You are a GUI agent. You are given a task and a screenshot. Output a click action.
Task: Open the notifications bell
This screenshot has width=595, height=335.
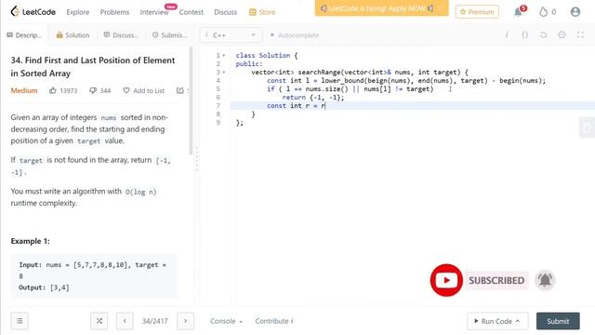tap(519, 12)
